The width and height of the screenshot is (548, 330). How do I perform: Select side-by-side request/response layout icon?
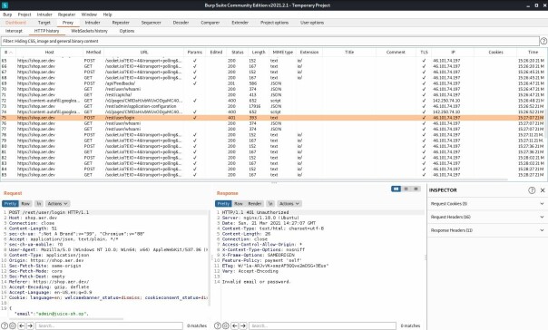tap(396, 189)
